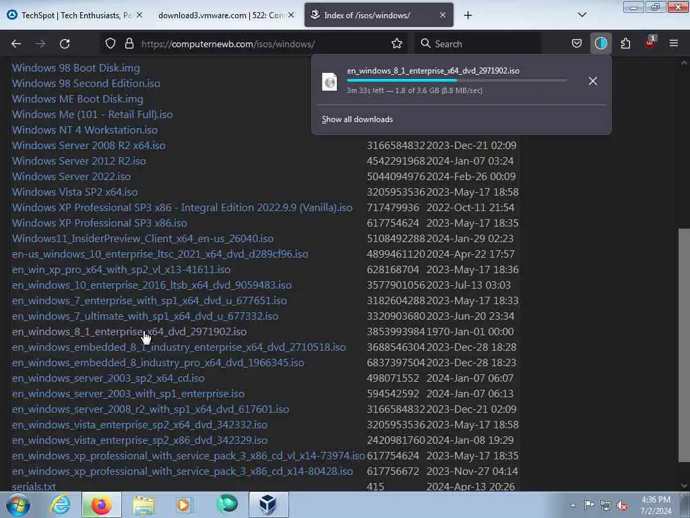
Task: Go back using the browser back arrow
Action: [x=16, y=44]
